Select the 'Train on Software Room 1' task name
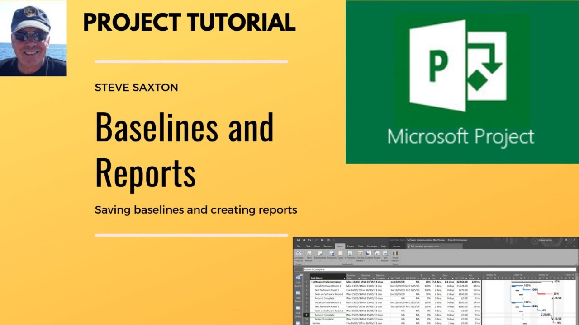Image resolution: width=579 pixels, height=325 pixels. [x=329, y=294]
